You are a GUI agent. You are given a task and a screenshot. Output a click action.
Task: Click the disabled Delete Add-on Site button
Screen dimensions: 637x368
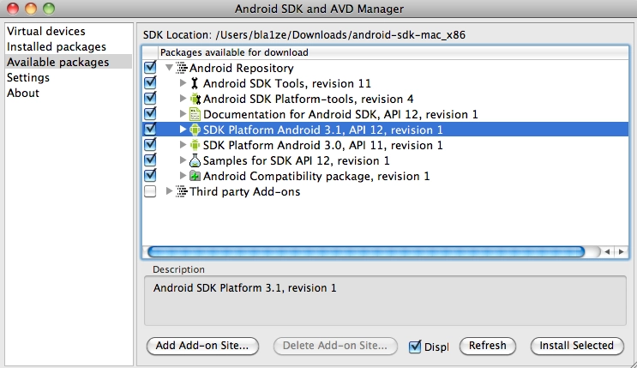[335, 346]
